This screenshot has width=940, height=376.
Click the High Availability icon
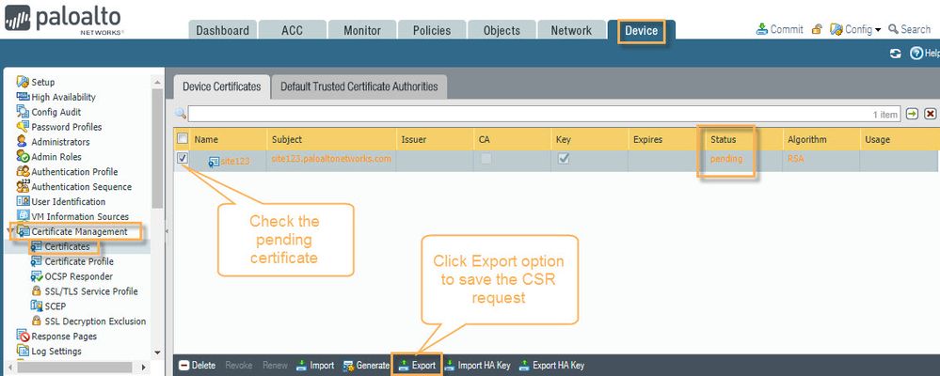click(23, 97)
